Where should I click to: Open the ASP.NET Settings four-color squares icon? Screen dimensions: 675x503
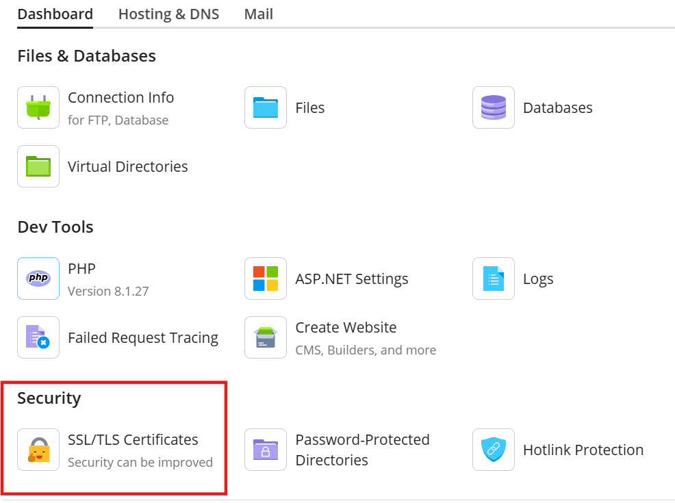coord(266,279)
